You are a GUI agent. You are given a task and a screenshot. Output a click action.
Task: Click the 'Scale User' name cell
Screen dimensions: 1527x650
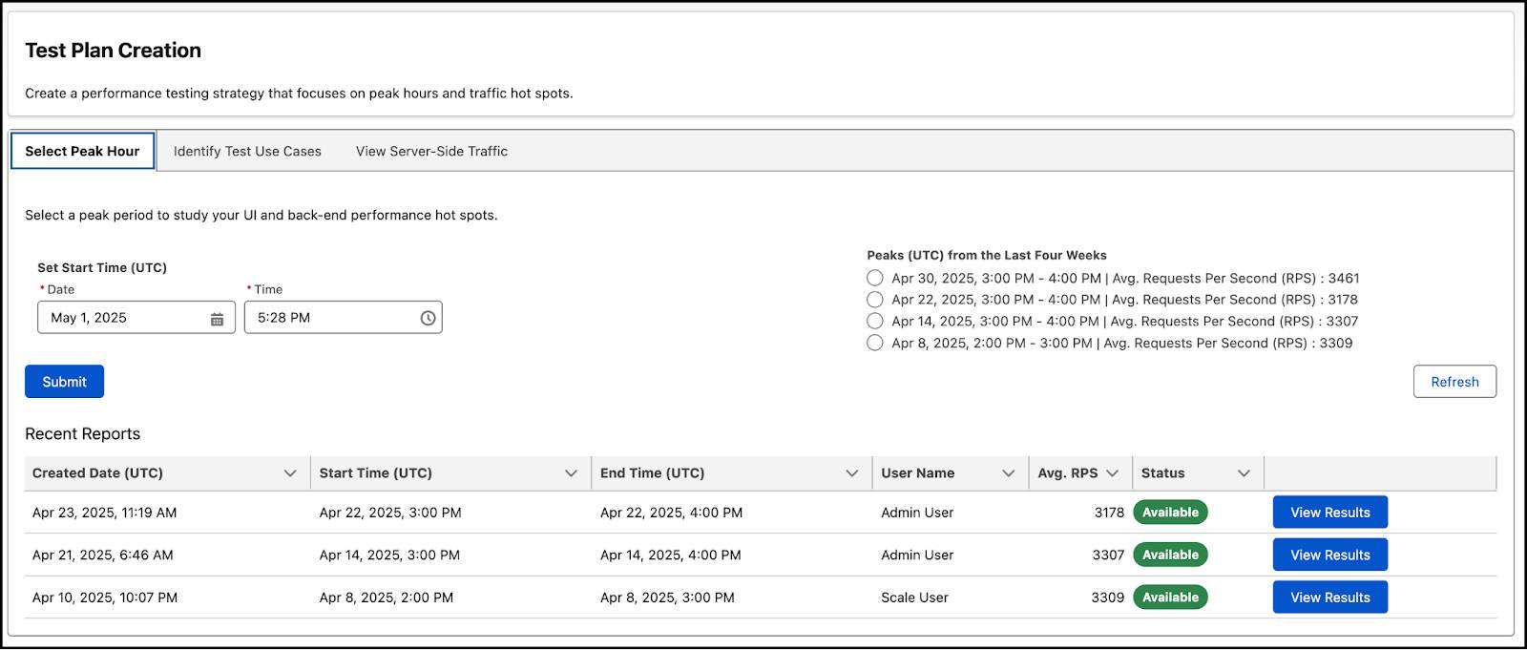(914, 598)
